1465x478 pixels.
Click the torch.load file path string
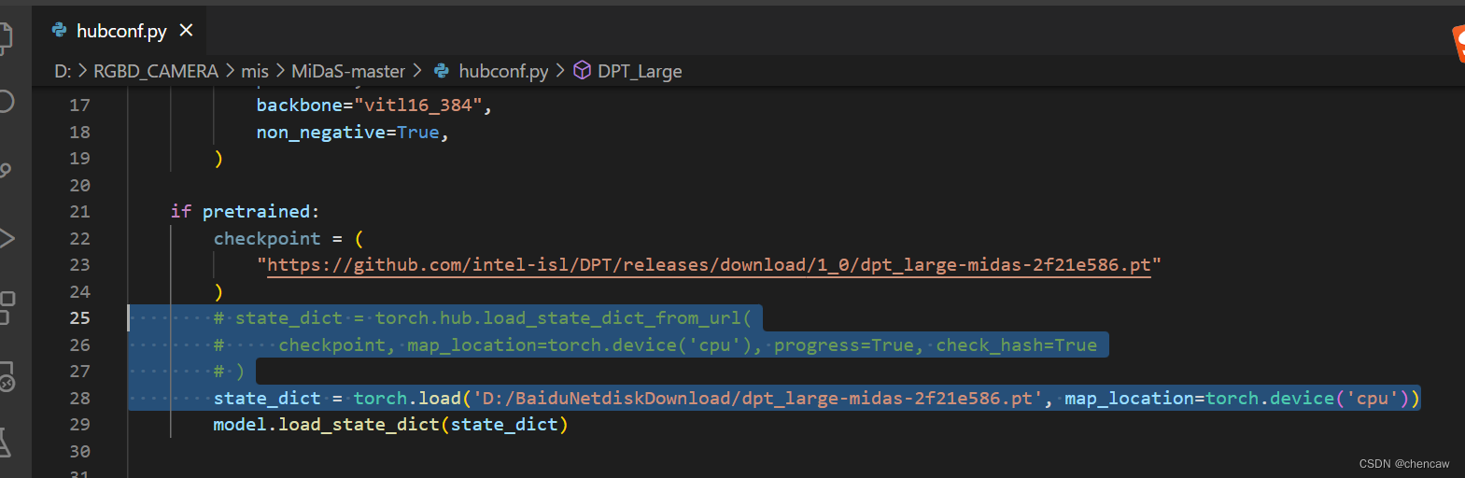click(757, 399)
